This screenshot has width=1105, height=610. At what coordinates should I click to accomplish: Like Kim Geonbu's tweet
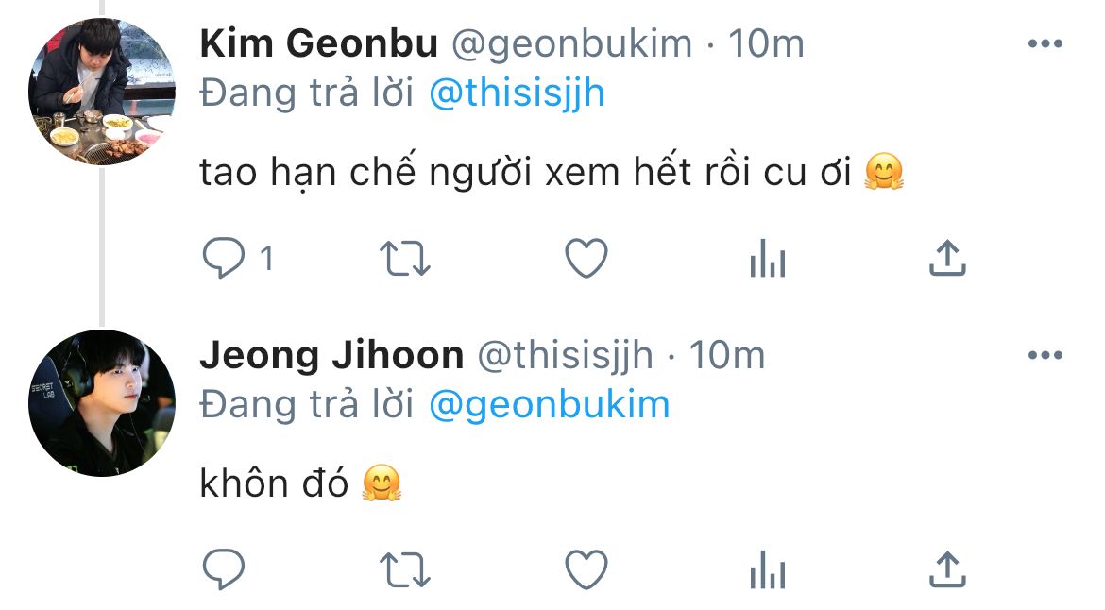coord(586,258)
